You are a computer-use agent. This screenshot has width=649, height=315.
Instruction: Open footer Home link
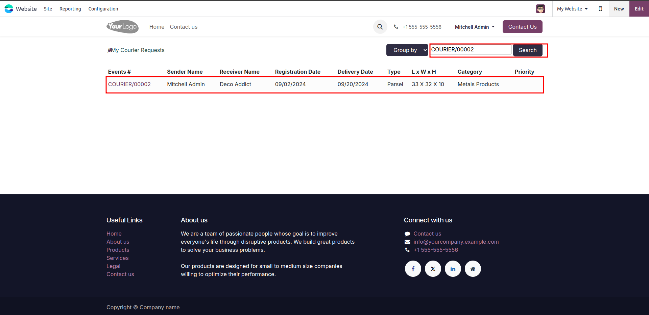pos(114,234)
